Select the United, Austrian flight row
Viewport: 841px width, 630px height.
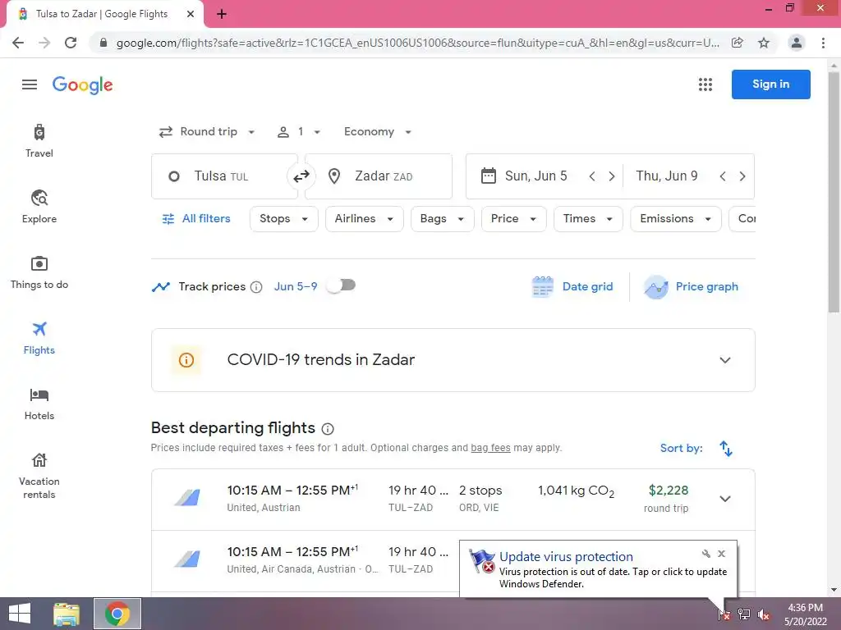pyautogui.click(x=453, y=500)
